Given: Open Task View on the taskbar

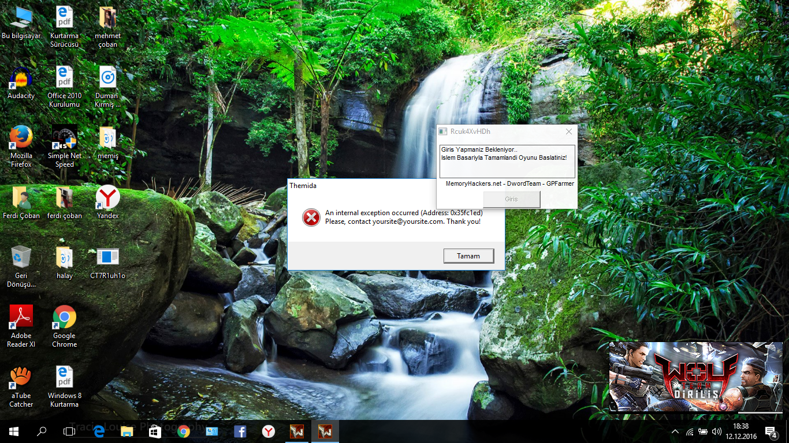Looking at the screenshot, I should tap(69, 431).
